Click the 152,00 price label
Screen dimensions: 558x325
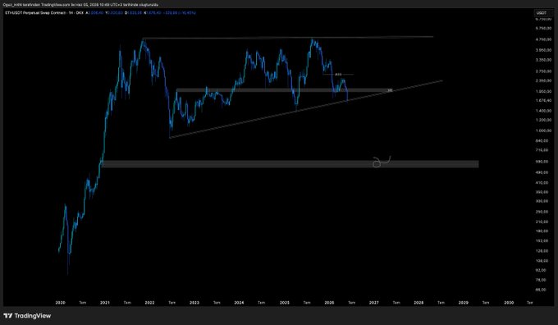(541, 240)
